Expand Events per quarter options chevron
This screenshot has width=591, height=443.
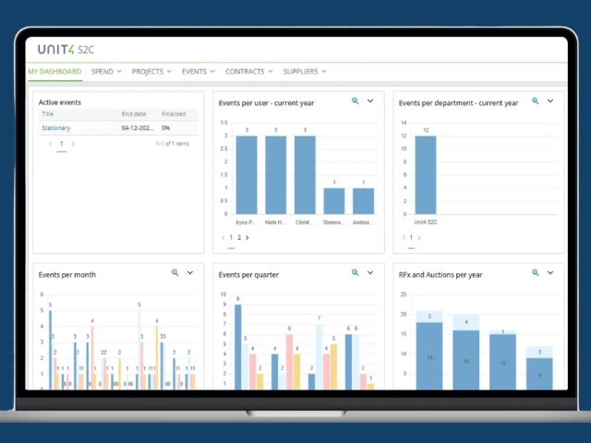click(x=370, y=273)
